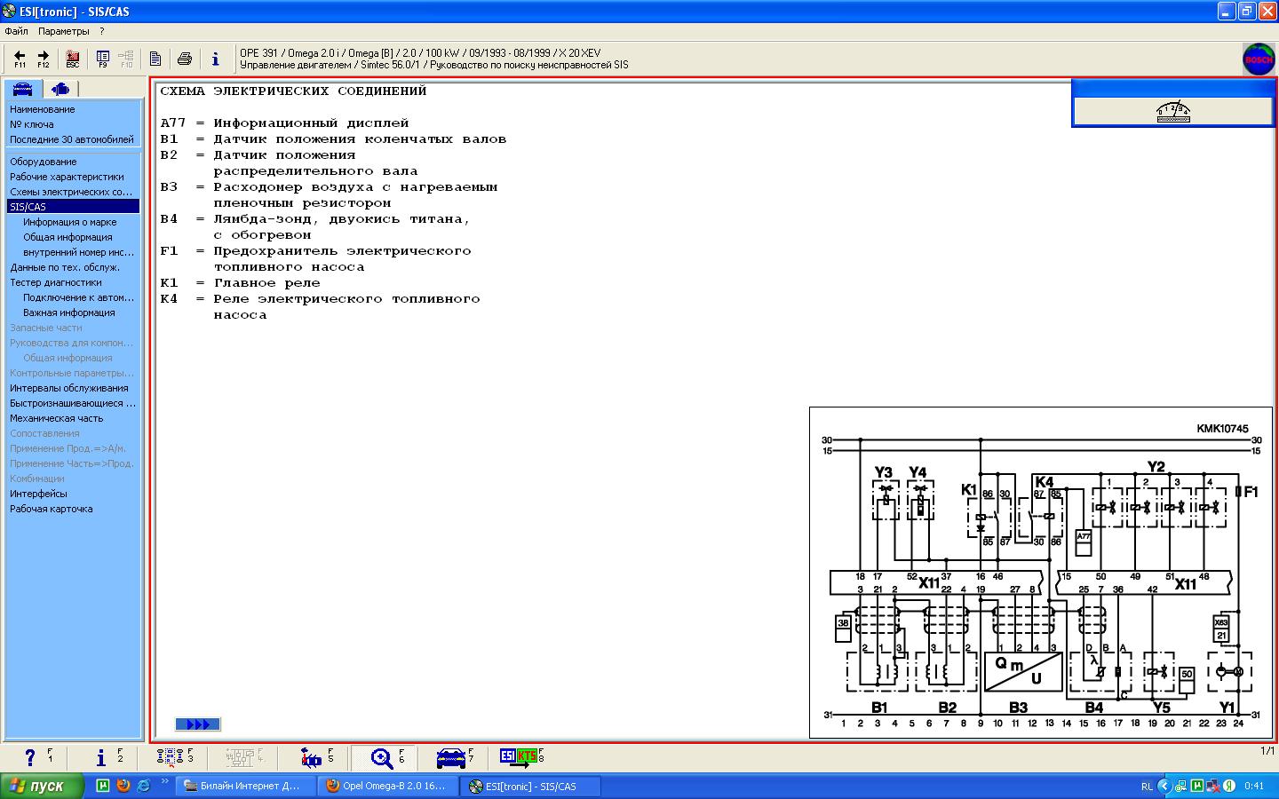Open Подключение к автом... sub-item
Image resolution: width=1279 pixels, height=799 pixels.
point(79,297)
